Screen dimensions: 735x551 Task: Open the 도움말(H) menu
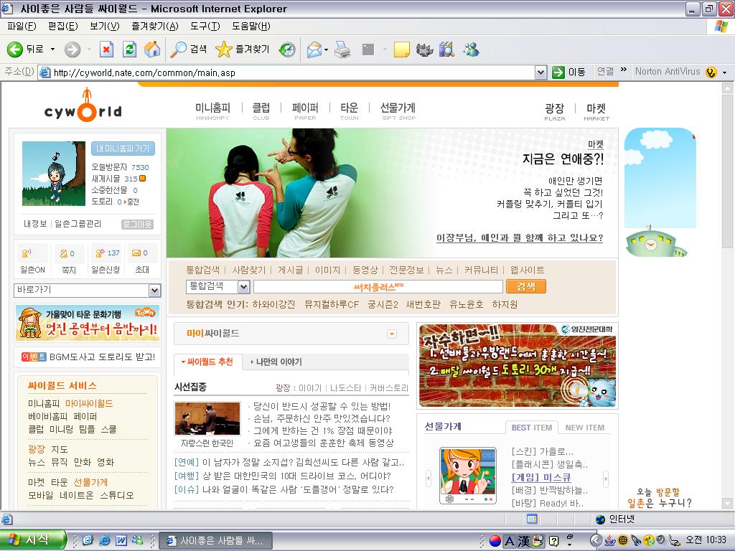coord(251,27)
